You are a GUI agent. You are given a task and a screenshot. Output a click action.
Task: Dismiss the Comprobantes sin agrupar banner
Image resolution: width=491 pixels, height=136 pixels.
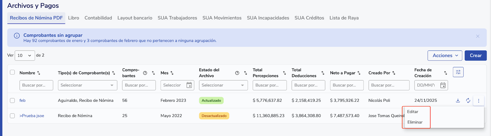477,36
